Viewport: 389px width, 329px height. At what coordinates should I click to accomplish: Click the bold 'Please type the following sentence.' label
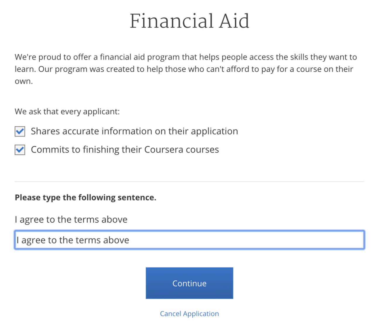tap(86, 198)
